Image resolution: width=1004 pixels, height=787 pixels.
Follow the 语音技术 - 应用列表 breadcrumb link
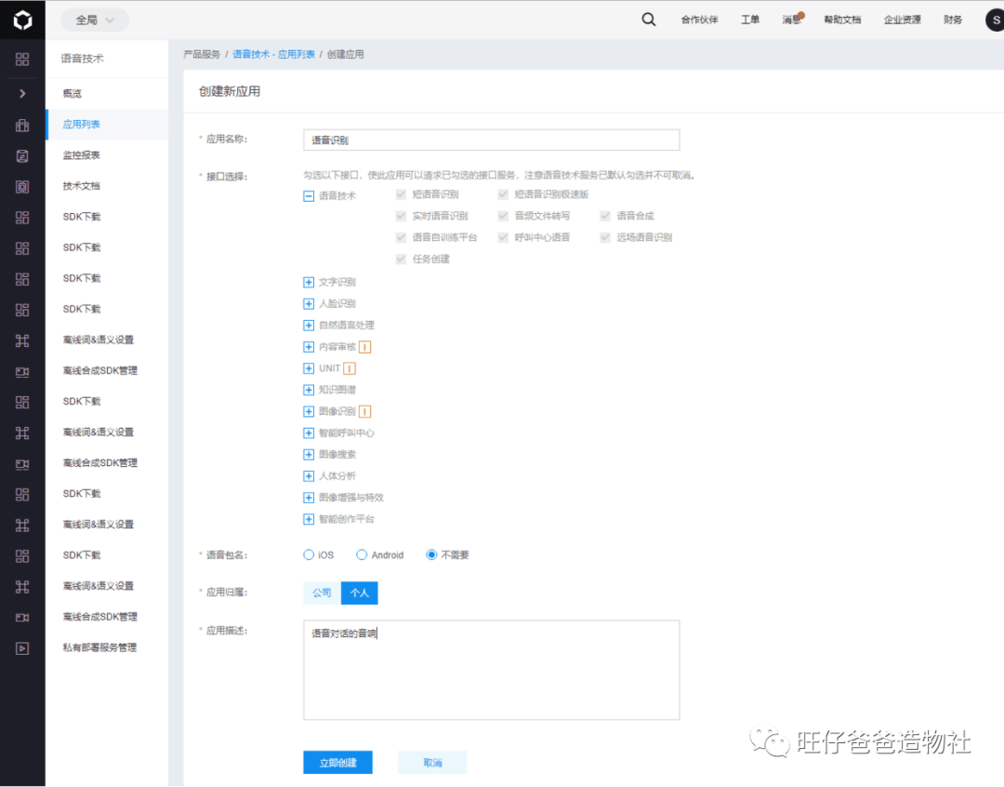(273, 55)
